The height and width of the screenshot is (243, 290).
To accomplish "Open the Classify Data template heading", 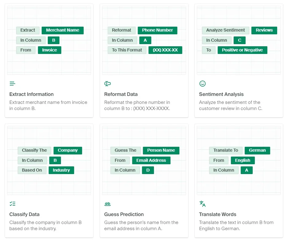I will click(25, 214).
